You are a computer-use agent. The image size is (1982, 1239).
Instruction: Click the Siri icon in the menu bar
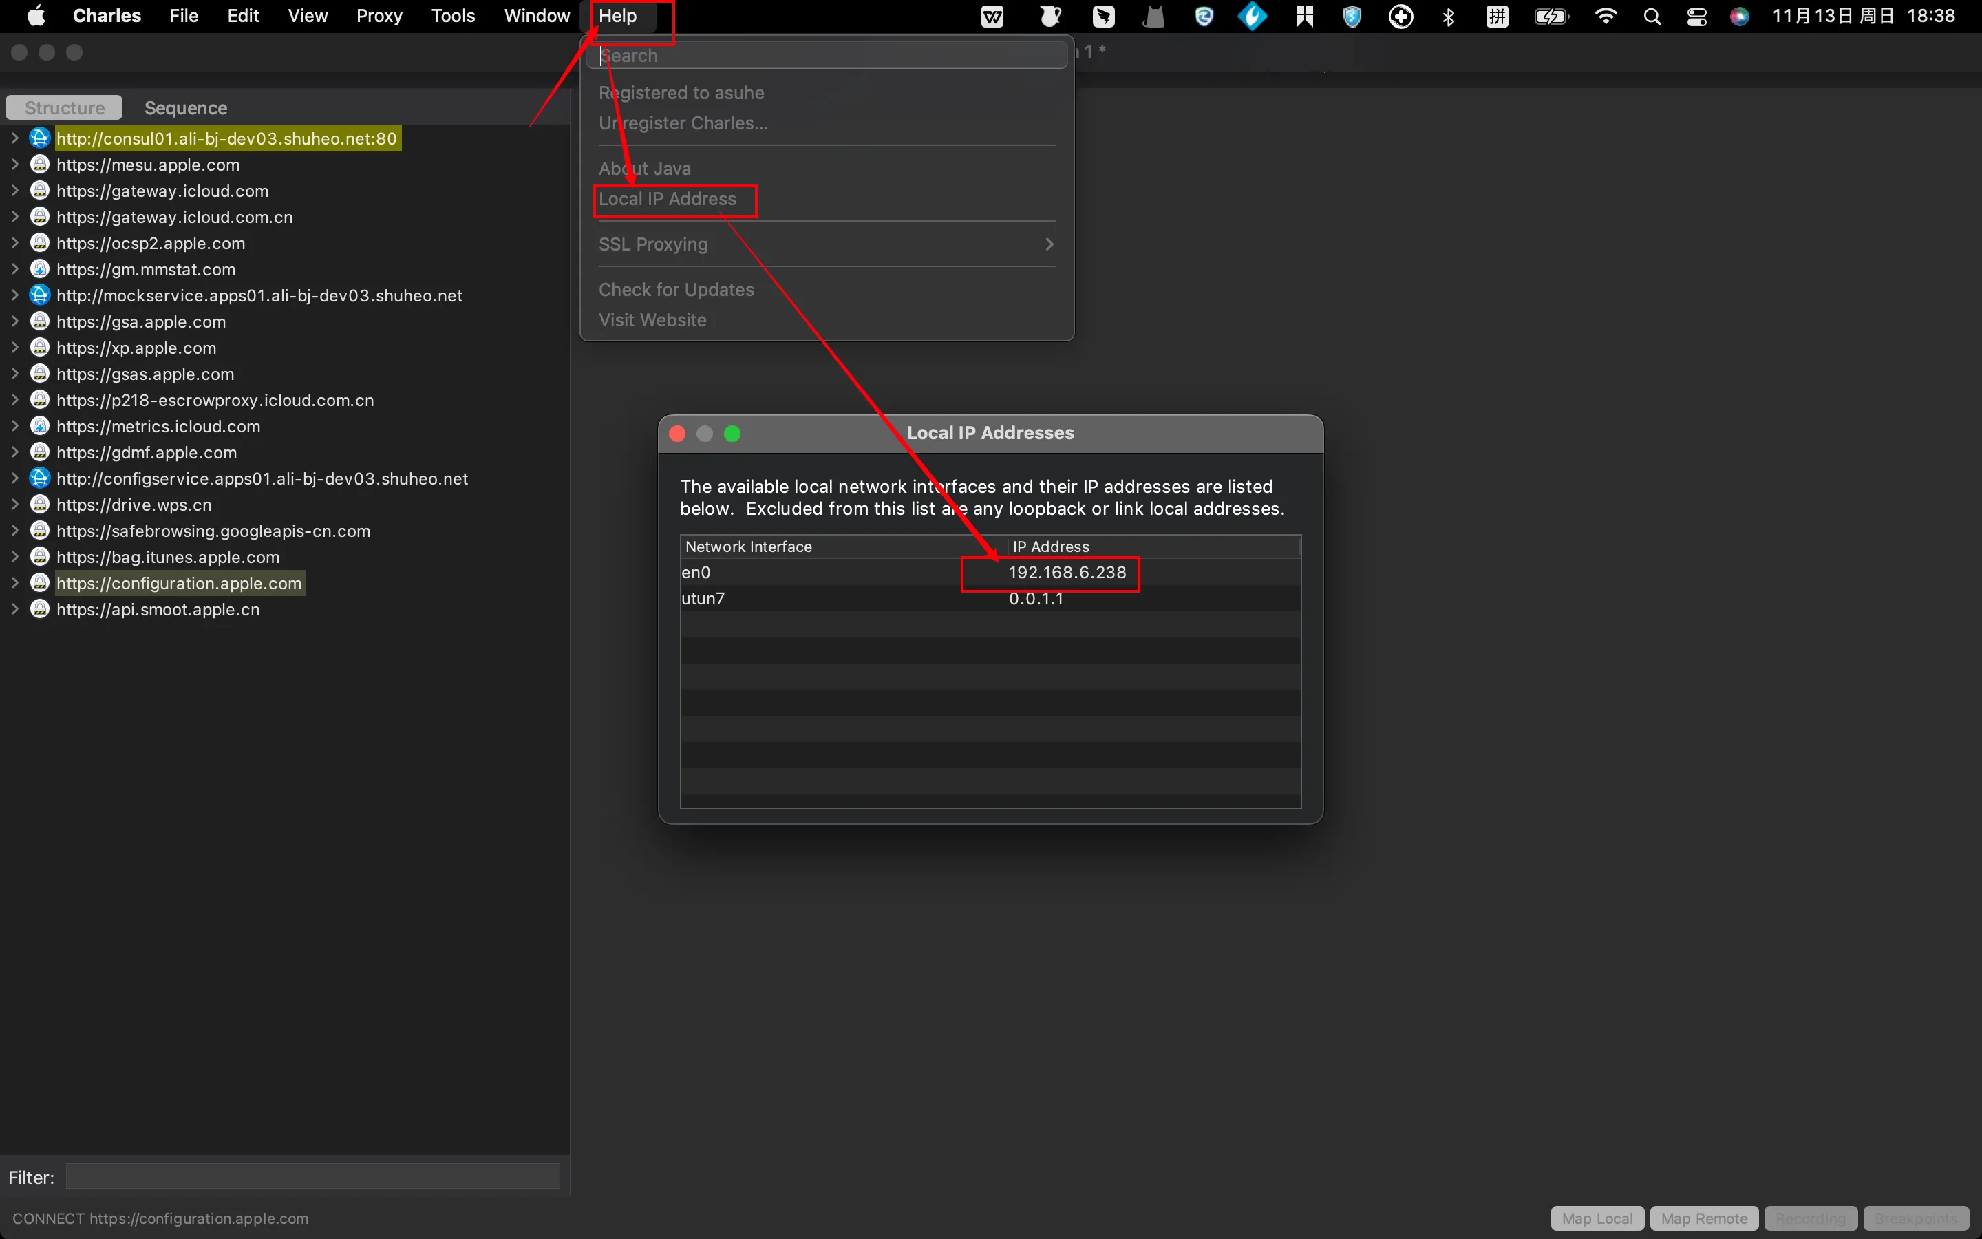pyautogui.click(x=1740, y=17)
